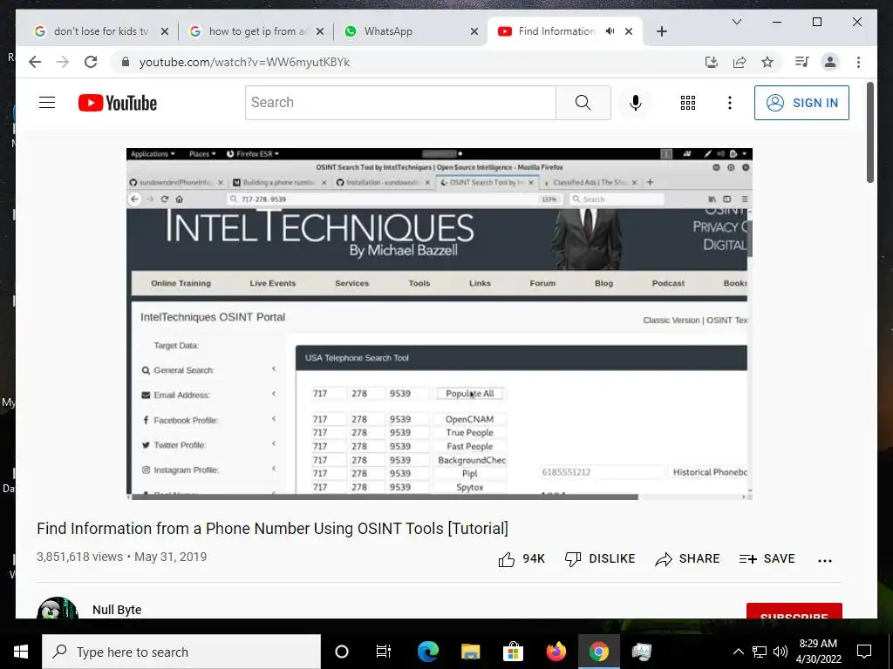Show hidden system tray icons
This screenshot has width=893, height=669.
click(738, 652)
